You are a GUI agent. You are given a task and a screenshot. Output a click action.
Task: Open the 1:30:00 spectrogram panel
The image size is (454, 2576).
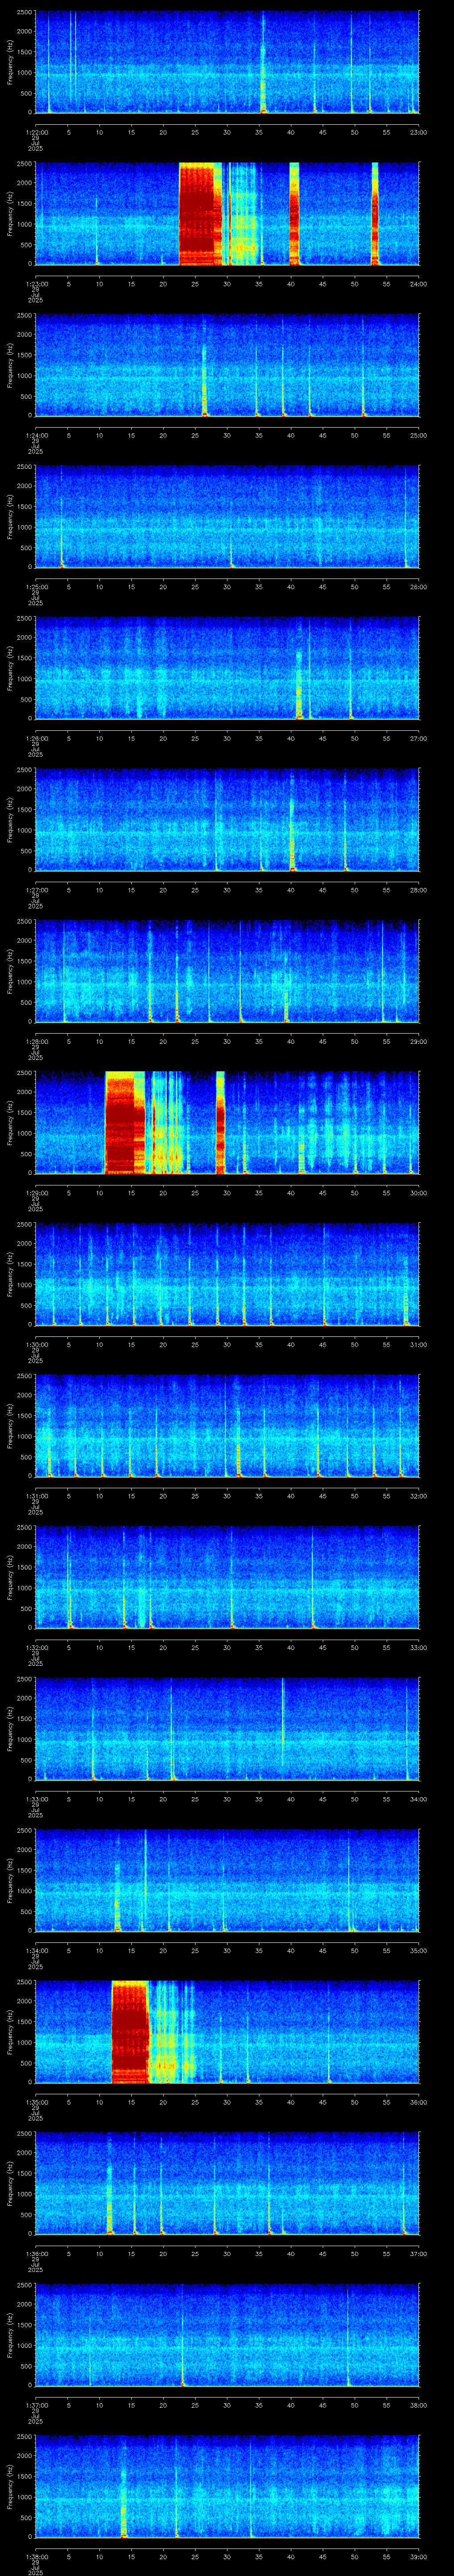tap(227, 1274)
